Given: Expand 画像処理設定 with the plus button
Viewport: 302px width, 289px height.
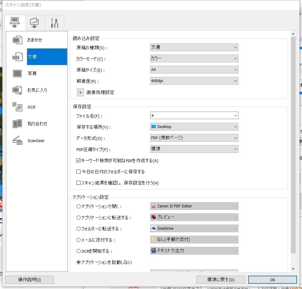Looking at the screenshot, I should [x=80, y=92].
